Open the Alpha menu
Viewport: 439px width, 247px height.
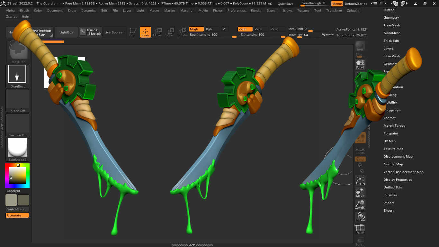coord(10,10)
